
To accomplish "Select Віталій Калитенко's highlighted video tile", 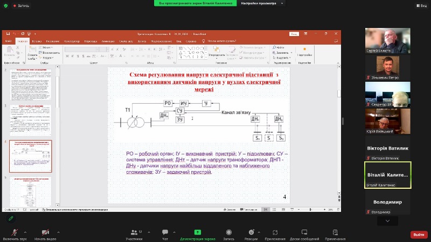I will (x=387, y=175).
